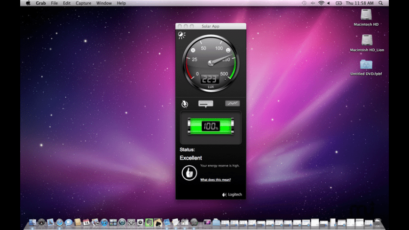Select the Macintosh HD desktop drive
The height and width of the screenshot is (230, 409).
366,17
